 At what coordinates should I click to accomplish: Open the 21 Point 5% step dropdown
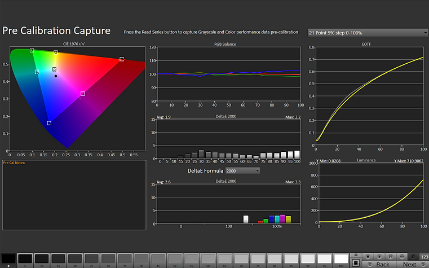click(368, 32)
